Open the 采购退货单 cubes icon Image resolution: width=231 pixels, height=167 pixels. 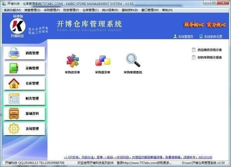click(103, 60)
